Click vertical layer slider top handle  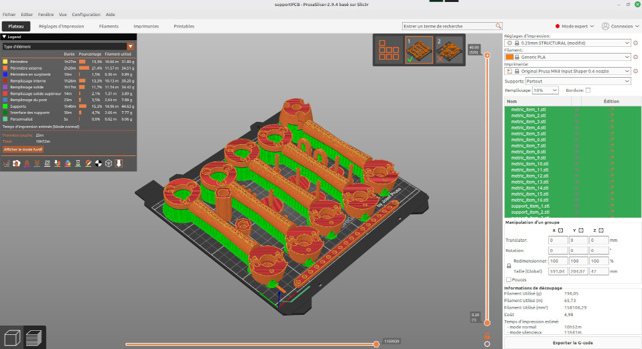(487, 55)
